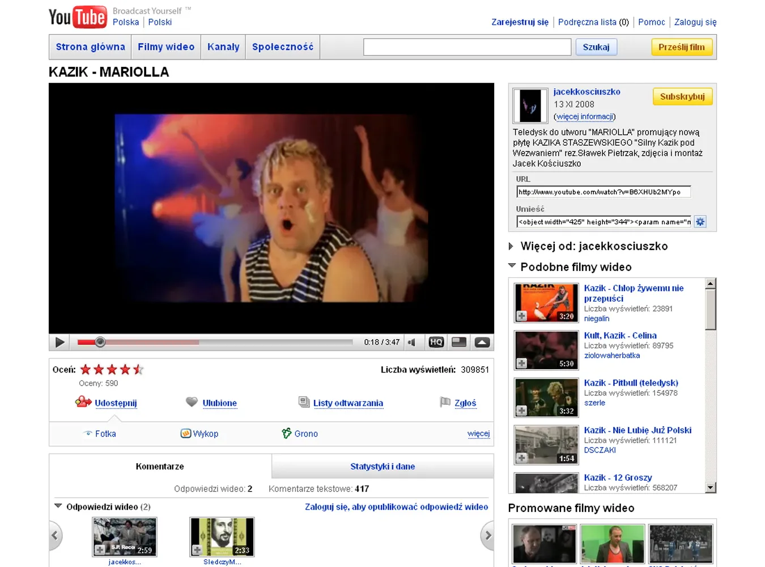The image size is (765, 567).
Task: Enable HQ playback quality
Action: tap(436, 342)
